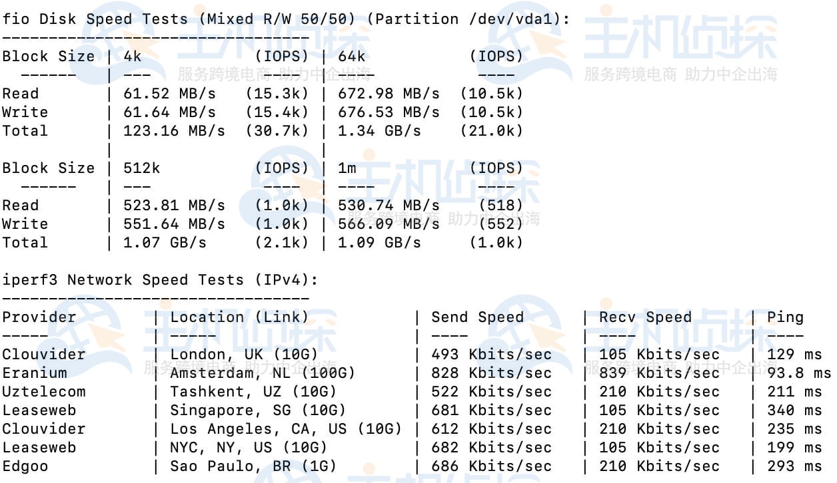Click the Amsterdam, NL (100G) location
This screenshot has width=837, height=483.
coord(263,373)
